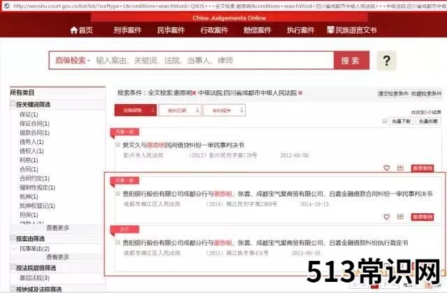Favorite the first result with heart icon

click(x=386, y=168)
